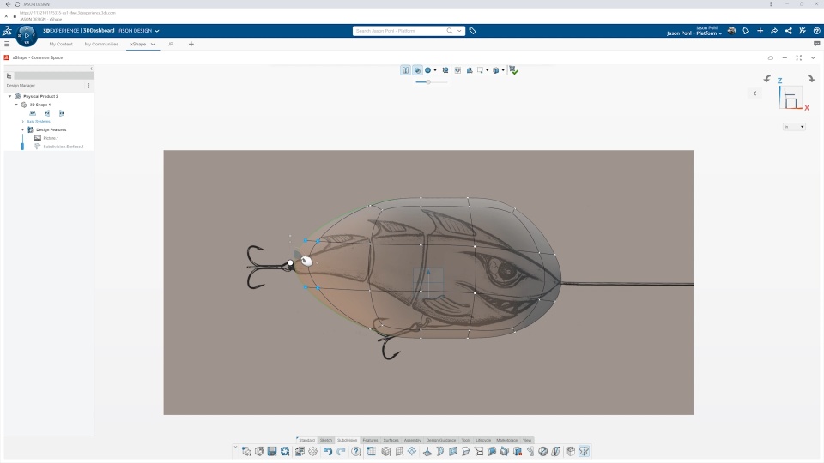
Task: Collapse the Design Manager side panel
Action: (x=92, y=69)
